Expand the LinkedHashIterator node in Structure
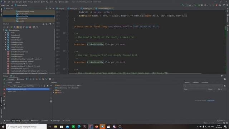 (6, 42)
